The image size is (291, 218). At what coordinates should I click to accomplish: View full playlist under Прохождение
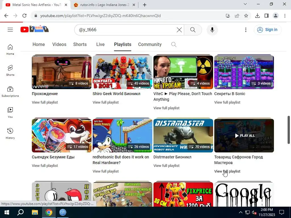pyautogui.click(x=45, y=102)
